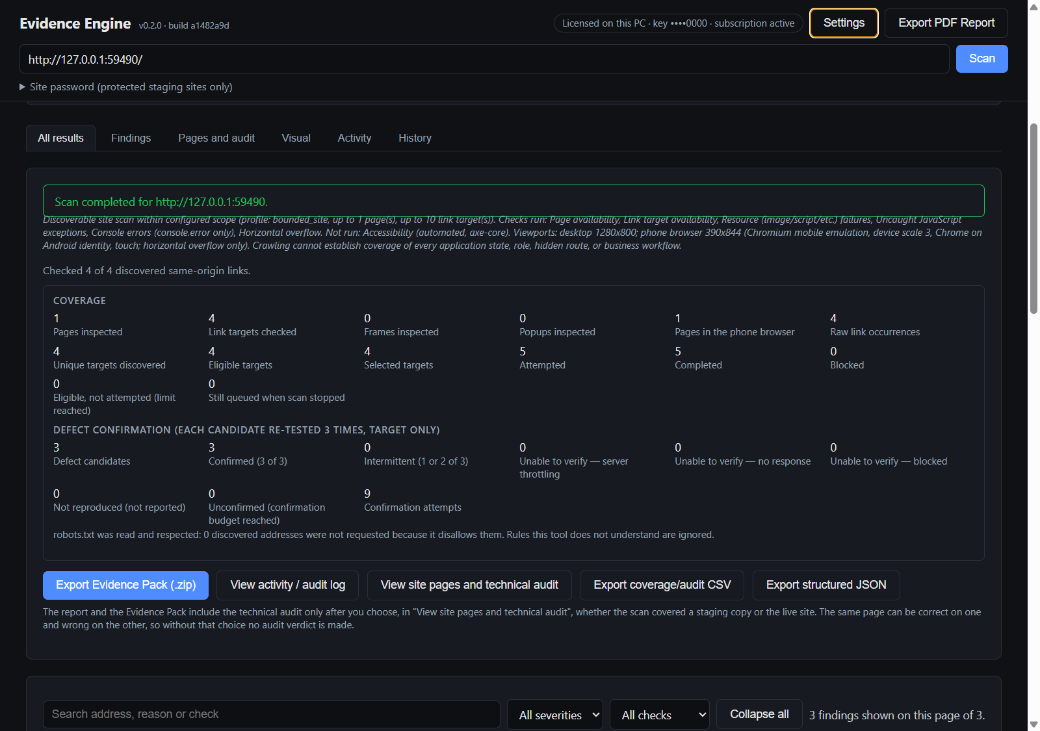Click 'Not reproduced (not reported)' label
Screen dimensions: 1040x731
click(x=120, y=507)
